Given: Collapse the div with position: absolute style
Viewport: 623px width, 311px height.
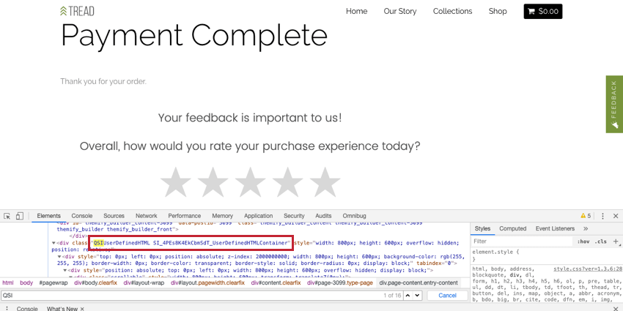Looking at the screenshot, I should pos(65,270).
